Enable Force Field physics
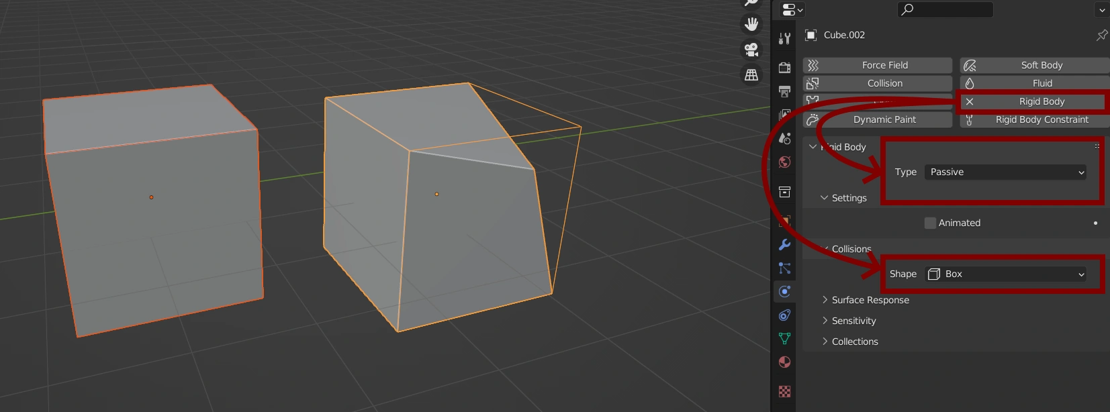This screenshot has width=1110, height=412. tap(878, 65)
